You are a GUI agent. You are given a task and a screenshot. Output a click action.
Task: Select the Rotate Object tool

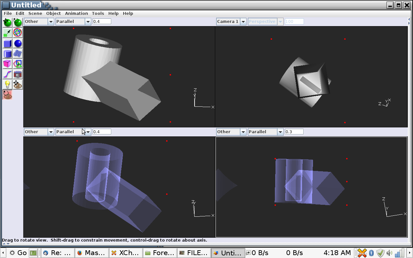click(18, 22)
